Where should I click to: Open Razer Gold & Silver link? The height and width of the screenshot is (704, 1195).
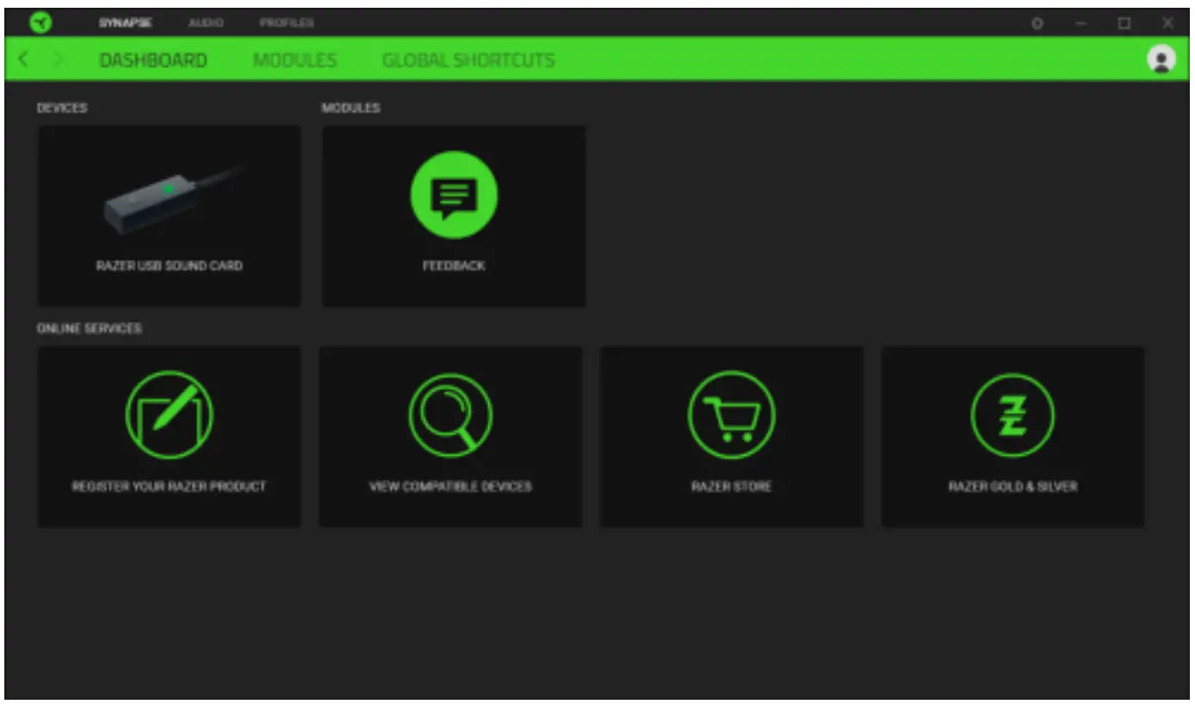1013,487
